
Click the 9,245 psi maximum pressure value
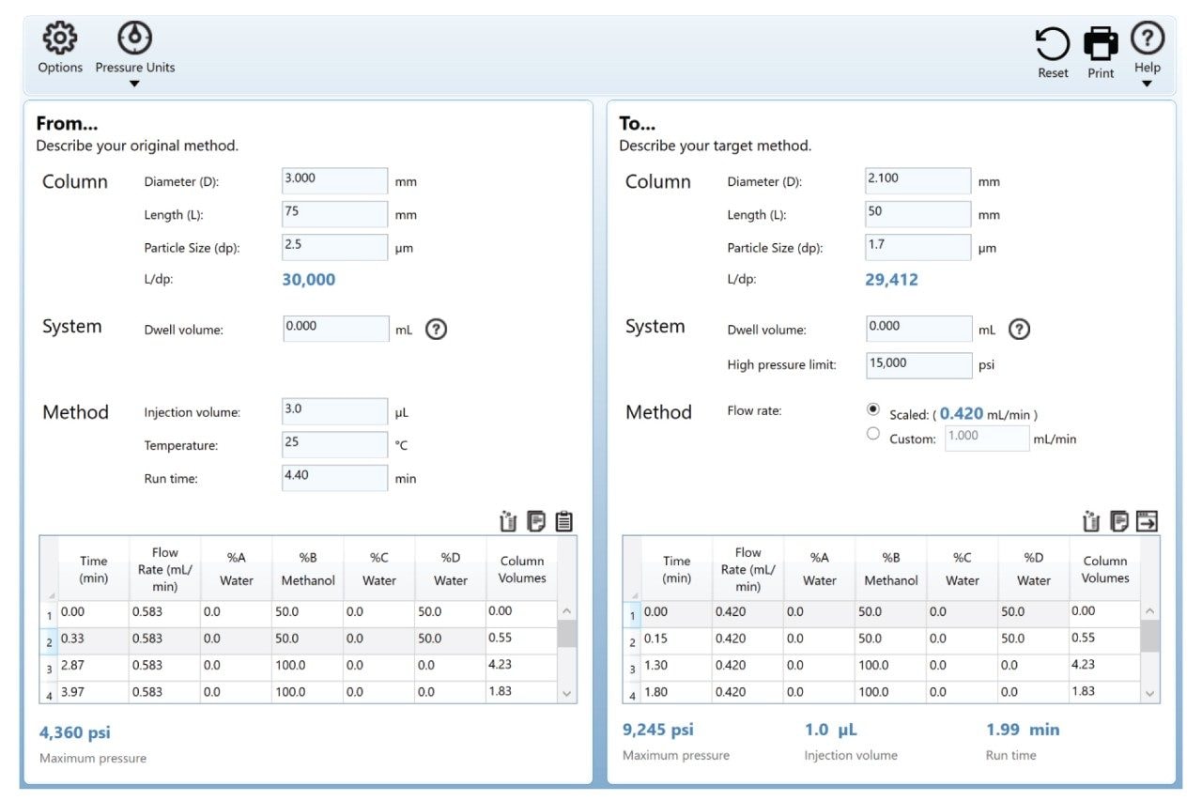658,730
